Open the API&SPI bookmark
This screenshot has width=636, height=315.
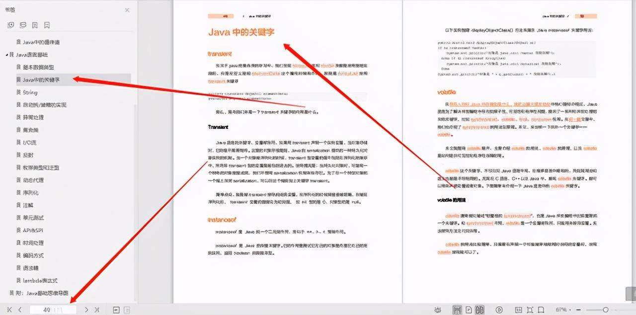[33, 230]
